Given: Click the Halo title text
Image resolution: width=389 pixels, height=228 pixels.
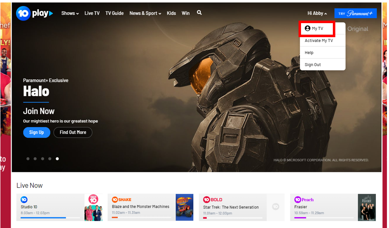Looking at the screenshot, I should (36, 91).
